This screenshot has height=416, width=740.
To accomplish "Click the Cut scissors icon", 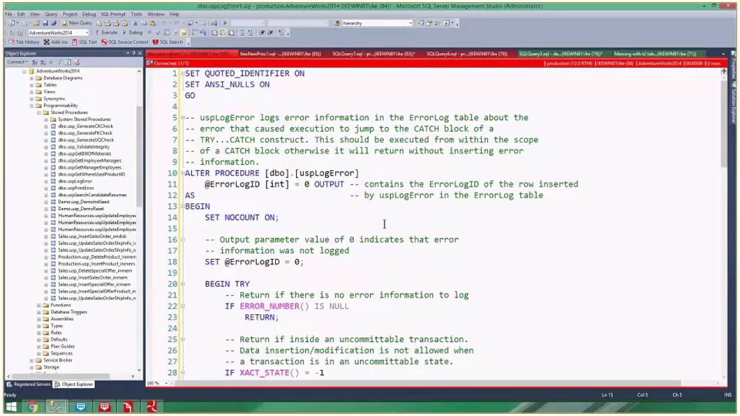I will (x=135, y=23).
